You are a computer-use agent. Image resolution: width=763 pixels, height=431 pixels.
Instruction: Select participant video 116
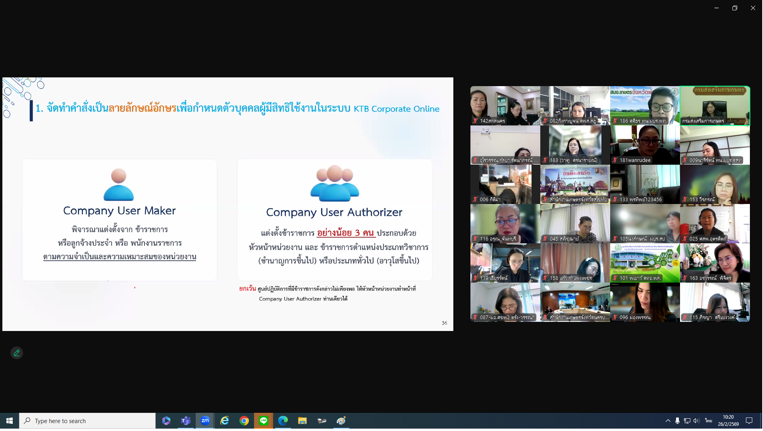(x=505, y=223)
